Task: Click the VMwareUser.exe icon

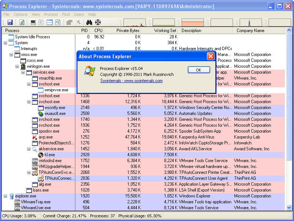Action: click(17, 208)
